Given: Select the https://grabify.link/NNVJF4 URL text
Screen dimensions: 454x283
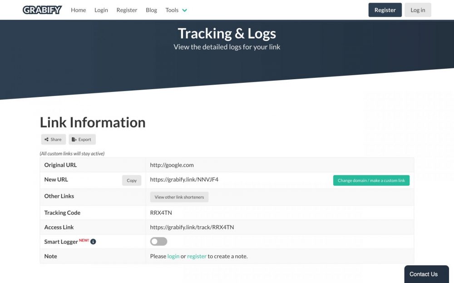Looking at the screenshot, I should tap(184, 179).
